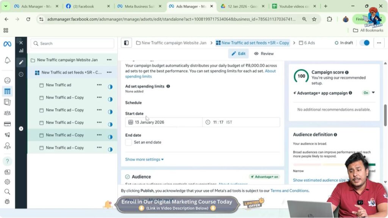Toggle the ad set on/off switch
The height and width of the screenshot is (218, 388).
point(364,43)
